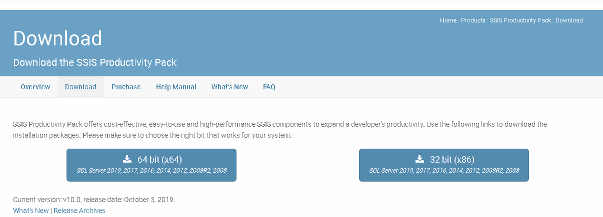Click the Home breadcrumb link
This screenshot has width=603, height=217.
[448, 20]
